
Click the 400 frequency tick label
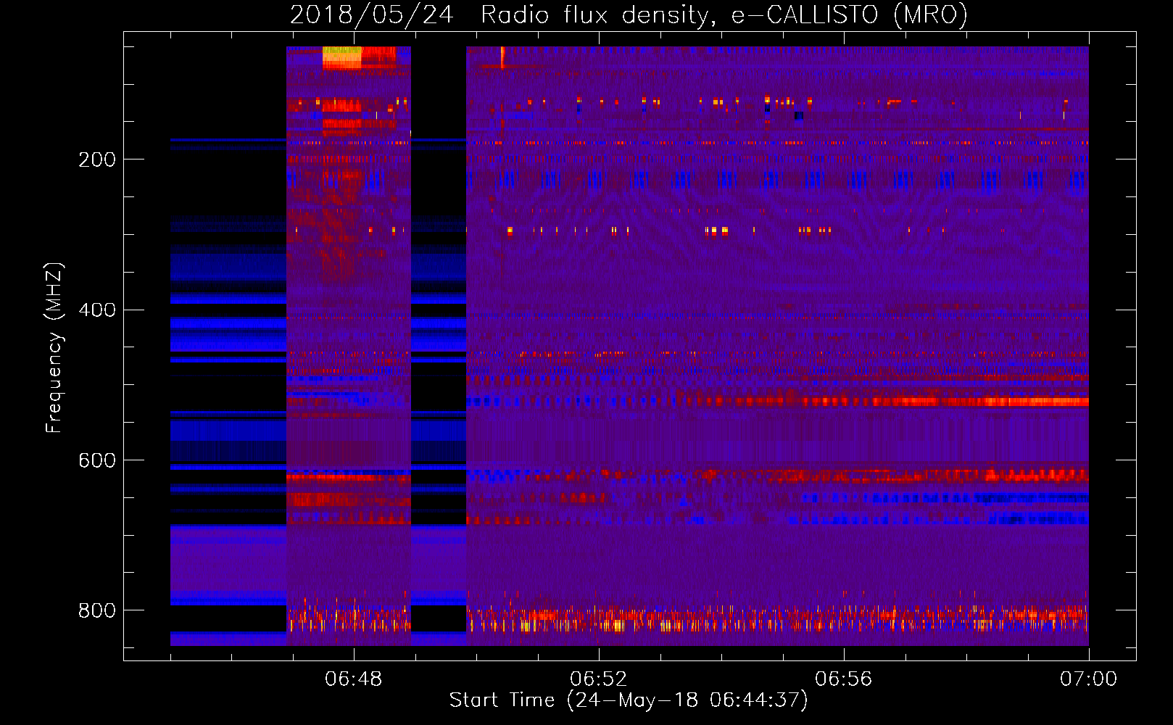[x=97, y=310]
